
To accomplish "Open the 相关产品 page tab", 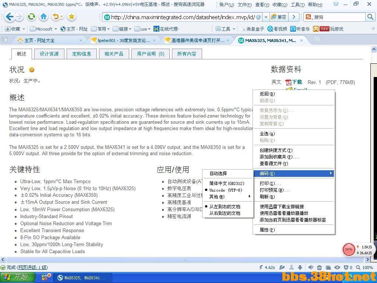I will tap(114, 54).
